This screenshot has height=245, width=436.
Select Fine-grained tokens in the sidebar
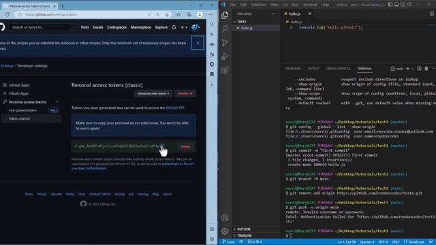[x=22, y=110]
